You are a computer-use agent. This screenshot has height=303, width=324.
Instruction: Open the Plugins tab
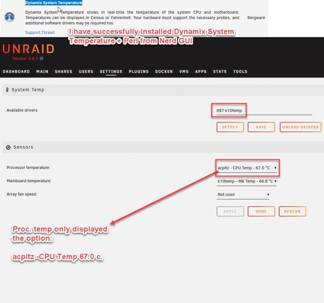139,72
